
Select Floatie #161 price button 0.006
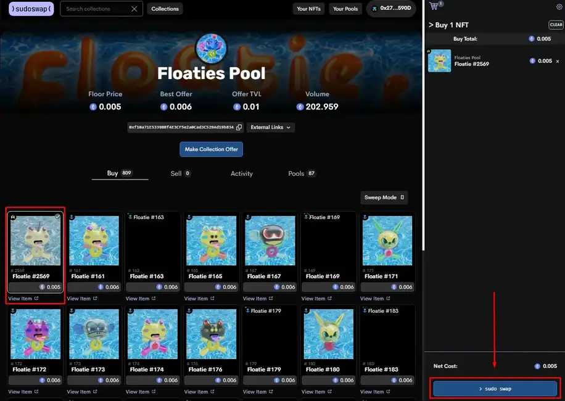coord(94,287)
